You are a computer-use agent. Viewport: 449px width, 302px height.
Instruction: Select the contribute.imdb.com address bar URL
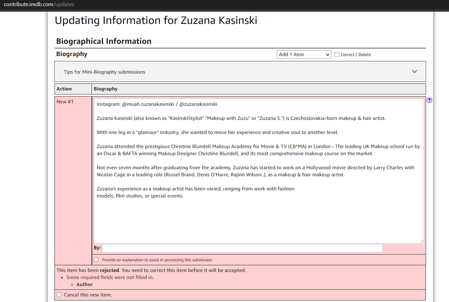pyautogui.click(x=39, y=4)
